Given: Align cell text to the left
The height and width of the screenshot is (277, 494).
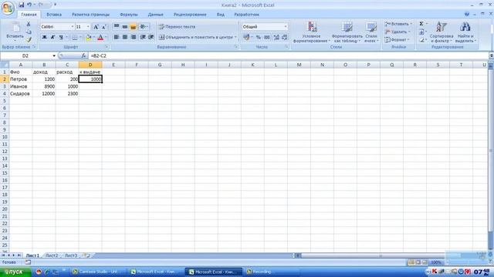Looking at the screenshot, I should tap(117, 38).
